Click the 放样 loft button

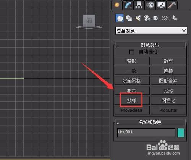(x=132, y=100)
